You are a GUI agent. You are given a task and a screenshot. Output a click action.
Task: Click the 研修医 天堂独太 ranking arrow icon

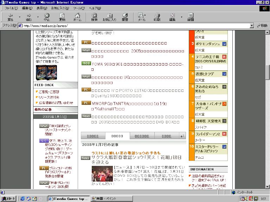tap(224, 121)
